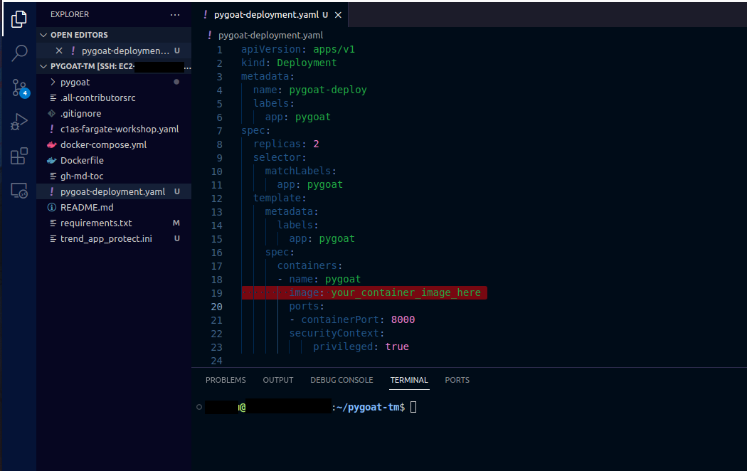Image resolution: width=747 pixels, height=471 pixels.
Task: Click the containerPort 8000 value
Action: (403, 319)
